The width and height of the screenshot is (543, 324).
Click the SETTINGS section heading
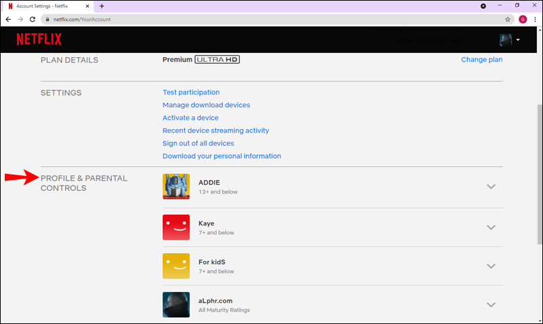[61, 93]
